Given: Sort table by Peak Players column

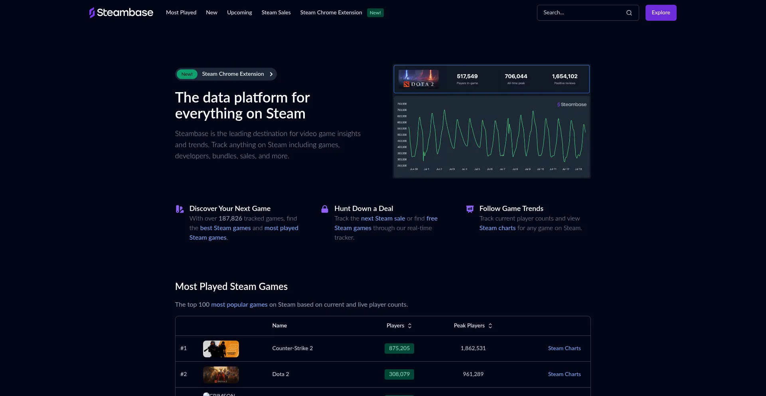Looking at the screenshot, I should click(x=473, y=326).
